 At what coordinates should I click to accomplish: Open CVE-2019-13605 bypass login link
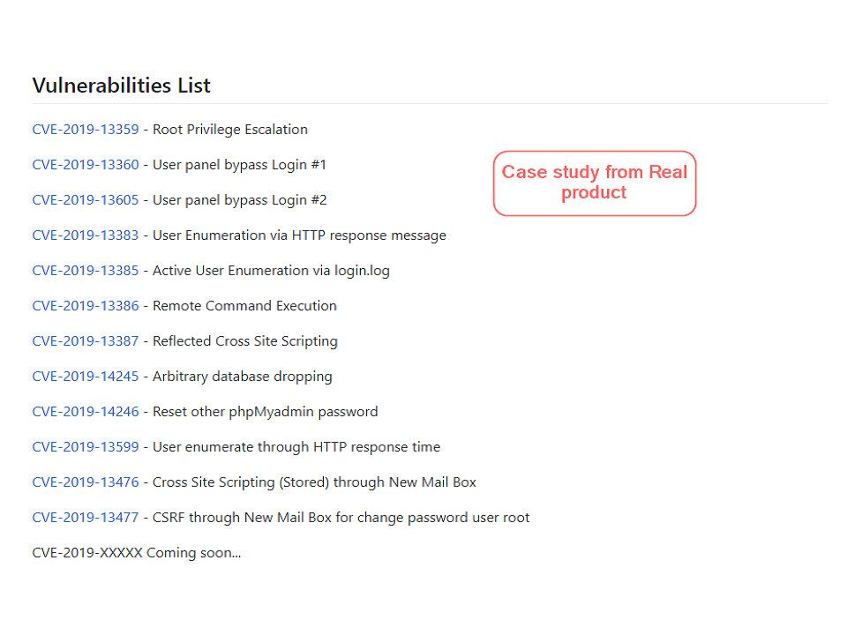click(86, 200)
